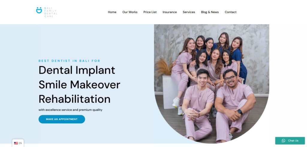
Task: Click the Dental Implant heading text
Action: (x=77, y=70)
